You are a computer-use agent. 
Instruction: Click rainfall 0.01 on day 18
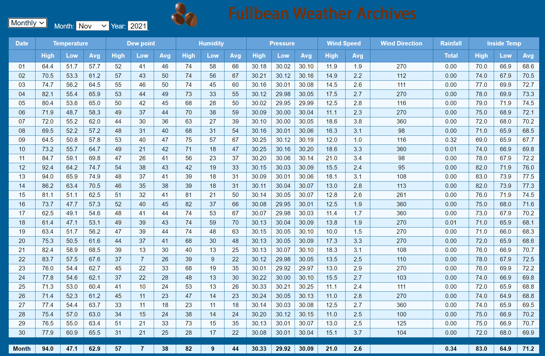[451, 223]
